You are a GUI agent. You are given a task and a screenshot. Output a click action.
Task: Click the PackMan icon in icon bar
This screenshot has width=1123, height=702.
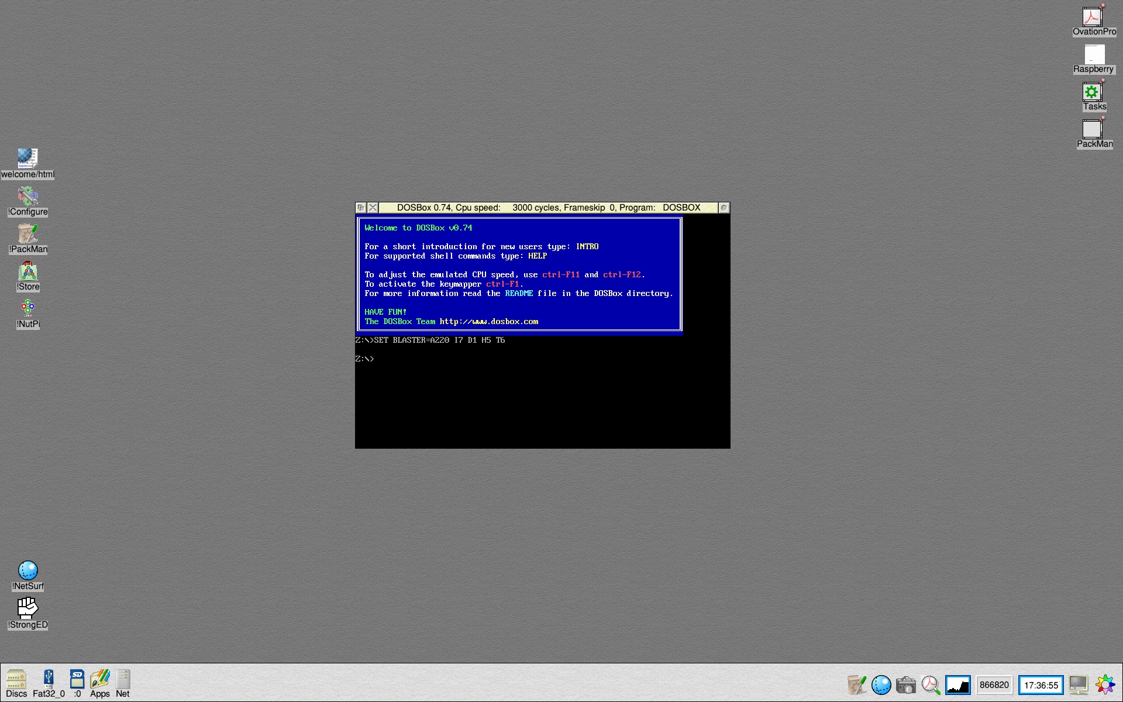tap(856, 684)
